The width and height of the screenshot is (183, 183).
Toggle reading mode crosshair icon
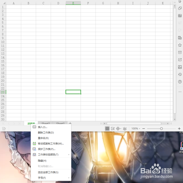[118, 129]
